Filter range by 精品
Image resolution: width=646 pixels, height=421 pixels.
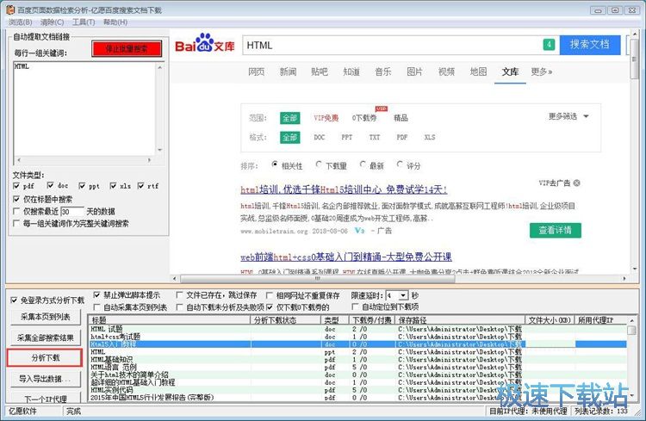click(401, 118)
